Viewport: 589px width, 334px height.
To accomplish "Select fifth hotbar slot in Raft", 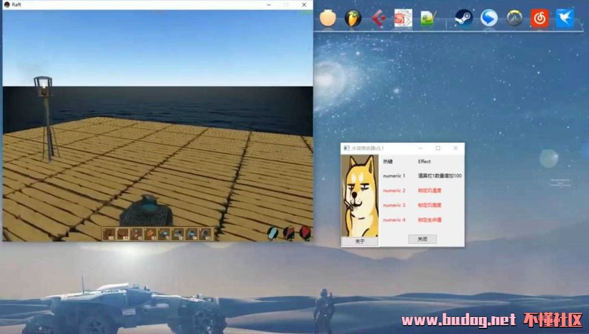I will (164, 234).
